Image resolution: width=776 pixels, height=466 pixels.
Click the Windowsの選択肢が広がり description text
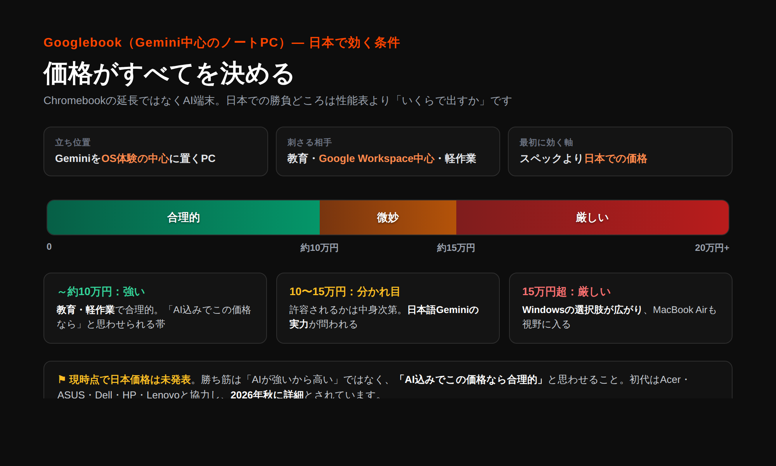click(619, 317)
